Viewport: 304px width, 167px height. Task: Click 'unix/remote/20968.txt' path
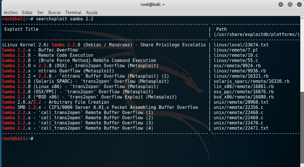[241, 102]
